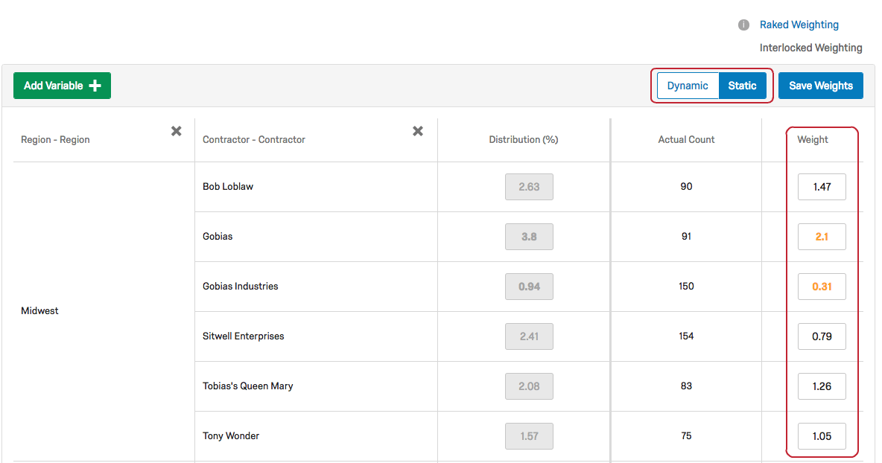Select the Sitwell Enterprises contractor name
882x463 pixels.
coord(243,336)
